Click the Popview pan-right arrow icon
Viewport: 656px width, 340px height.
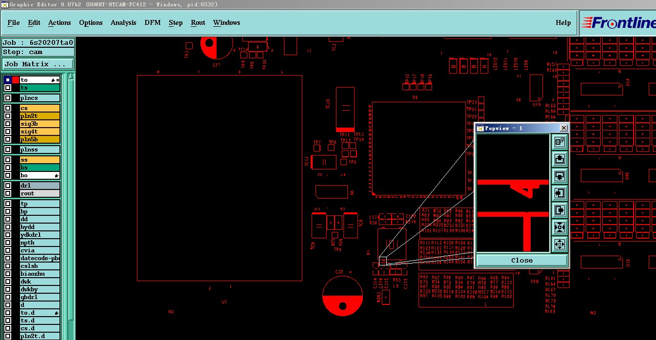click(559, 209)
